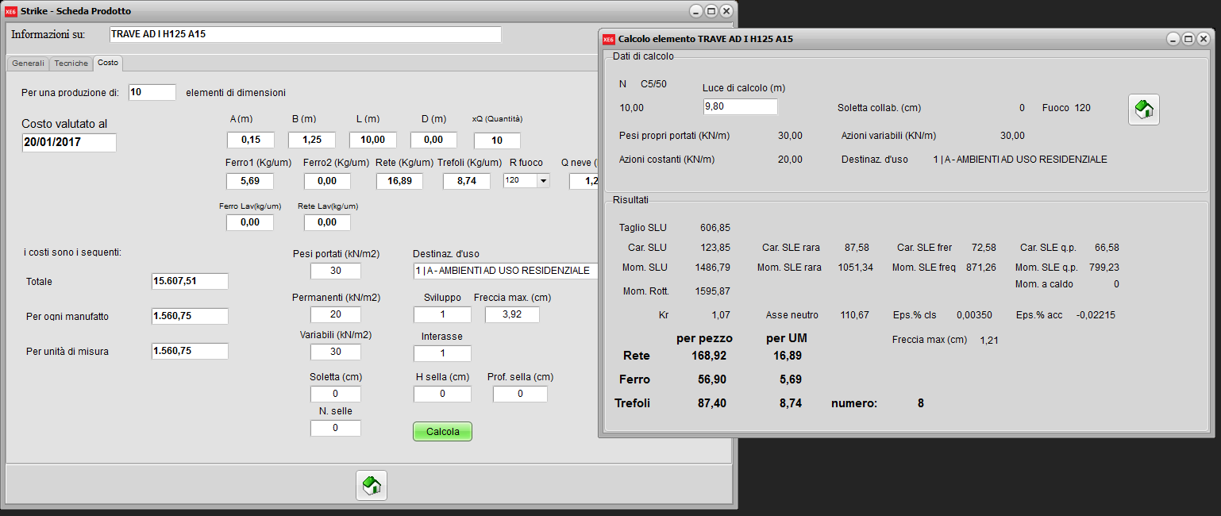Click the Q neve input field

(584, 181)
